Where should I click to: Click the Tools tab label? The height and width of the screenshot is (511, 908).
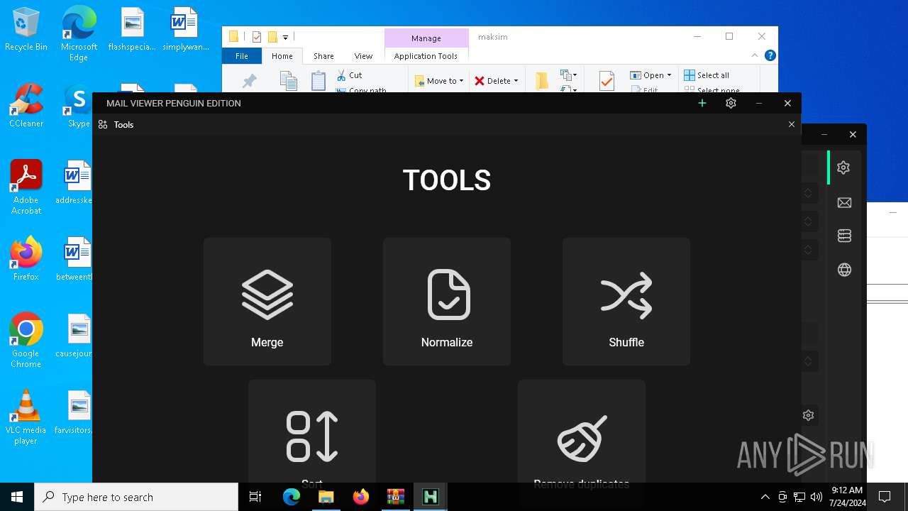(x=123, y=124)
